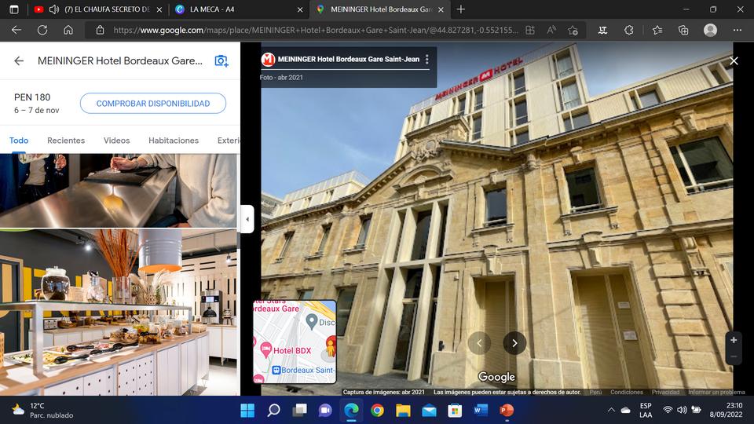Open Word from the taskbar

(481, 410)
